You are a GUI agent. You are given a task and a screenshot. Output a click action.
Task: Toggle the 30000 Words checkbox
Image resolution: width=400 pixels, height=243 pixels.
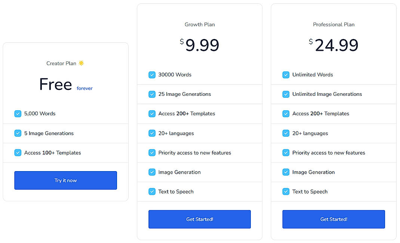tap(152, 75)
